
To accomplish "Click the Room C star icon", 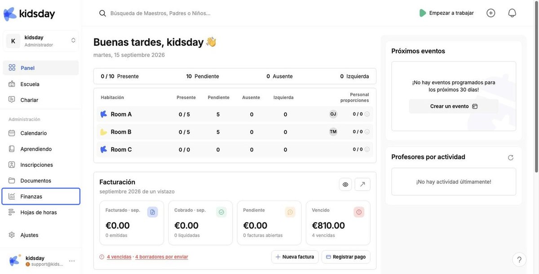I will 104,149.
